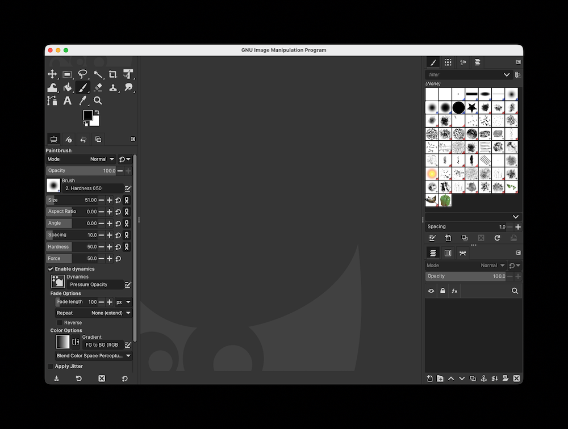Viewport: 568px width, 429px height.
Task: Select the Clone tool
Action: tap(112, 87)
